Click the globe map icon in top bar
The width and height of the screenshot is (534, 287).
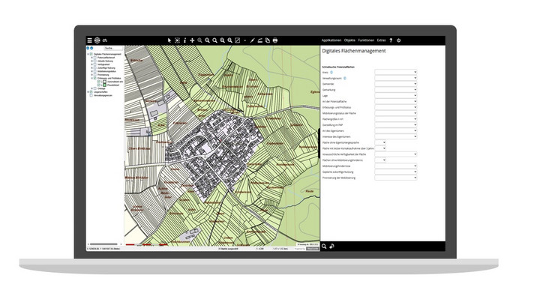point(97,40)
